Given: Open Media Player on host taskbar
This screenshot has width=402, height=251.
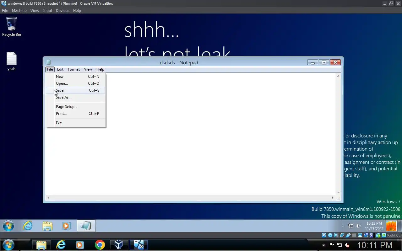Looking at the screenshot, I should coord(80,245).
